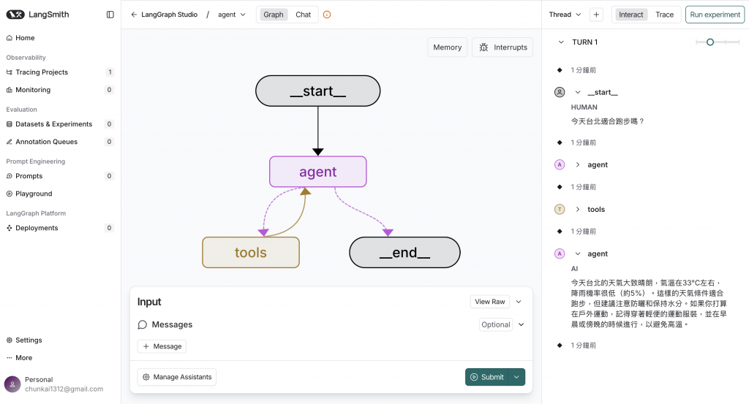Click the Personal account avatar

point(12,384)
